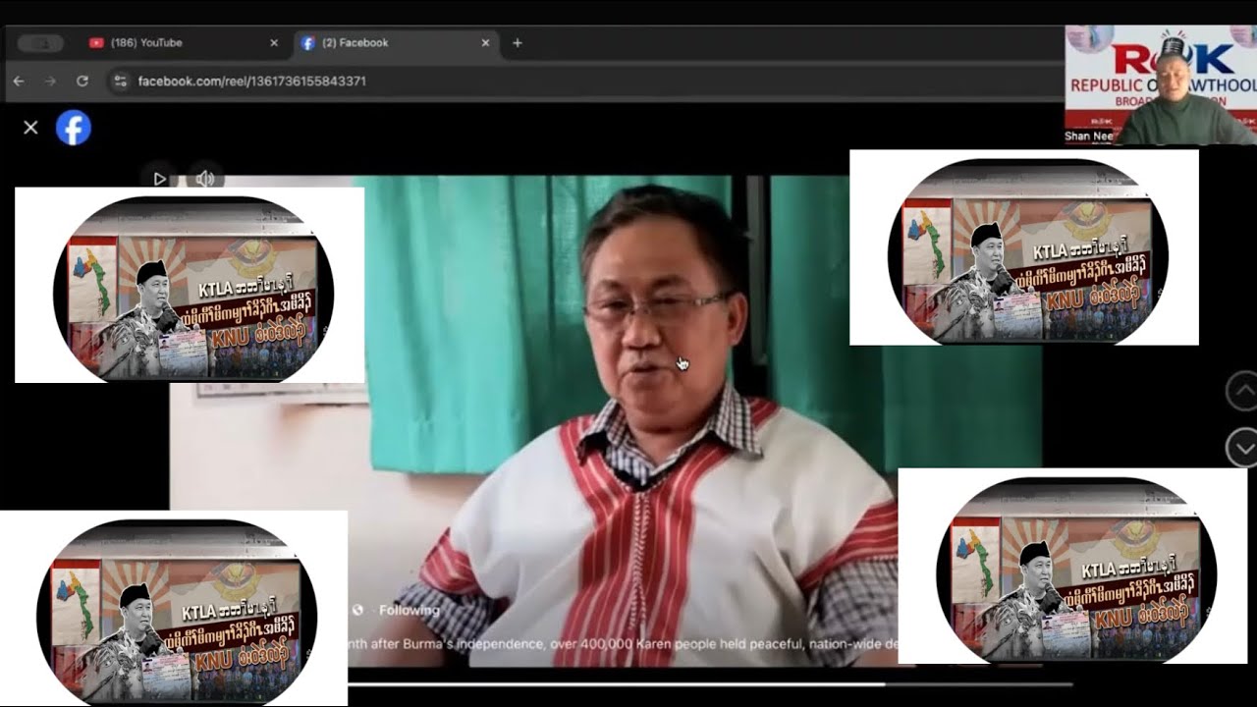
Task: Reload the current page
Action: click(x=82, y=81)
